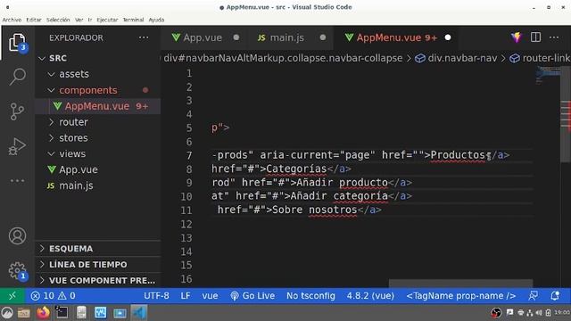Image resolution: width=571 pixels, height=321 pixels.
Task: Change UTF-8 encoding in status bar
Action: tap(156, 295)
